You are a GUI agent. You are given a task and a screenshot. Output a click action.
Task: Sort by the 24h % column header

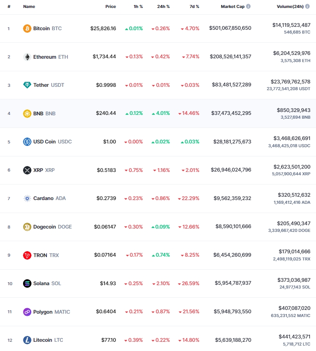click(163, 6)
